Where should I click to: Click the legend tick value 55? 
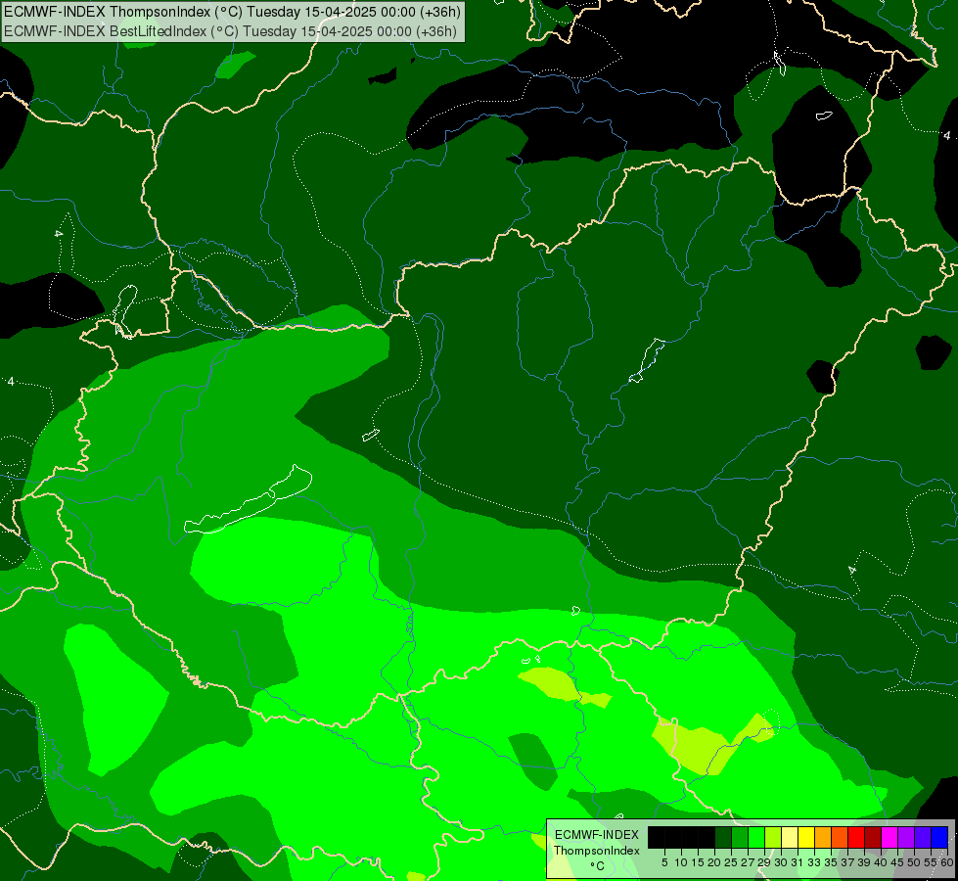[x=931, y=862]
